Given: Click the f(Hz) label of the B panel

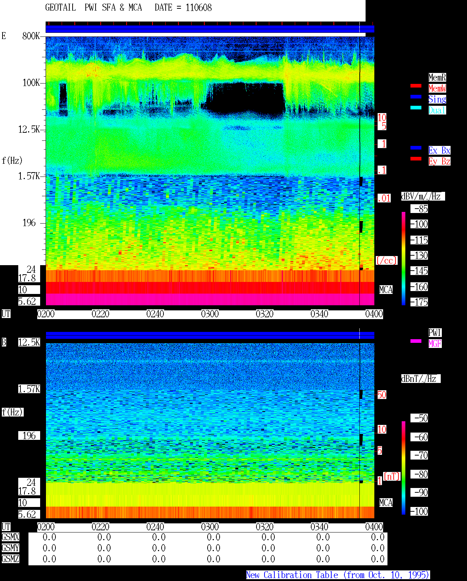Looking at the screenshot, I should click(12, 412).
